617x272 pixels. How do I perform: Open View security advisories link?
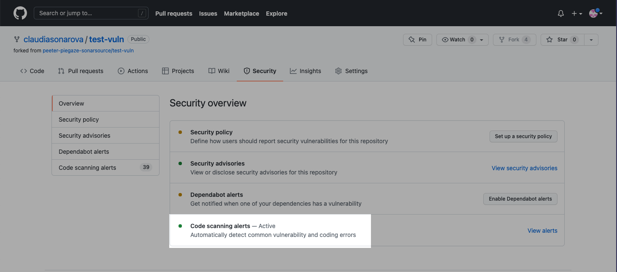(x=524, y=168)
